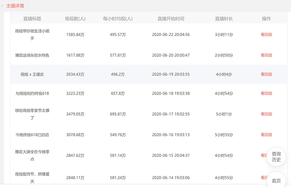Select the 爆款大牌全在今晚零点 row title
This screenshot has width=291, height=187.
tap(32, 155)
